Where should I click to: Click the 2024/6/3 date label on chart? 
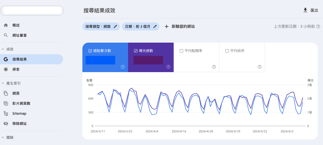tap(288, 131)
